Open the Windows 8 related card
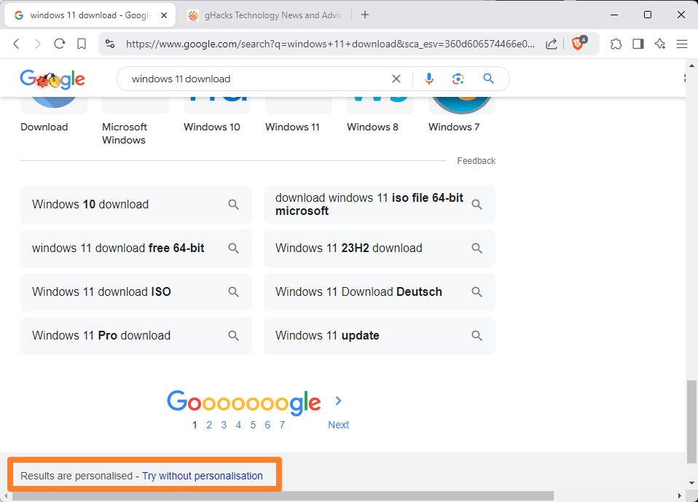This screenshot has height=502, width=698. coord(380,117)
